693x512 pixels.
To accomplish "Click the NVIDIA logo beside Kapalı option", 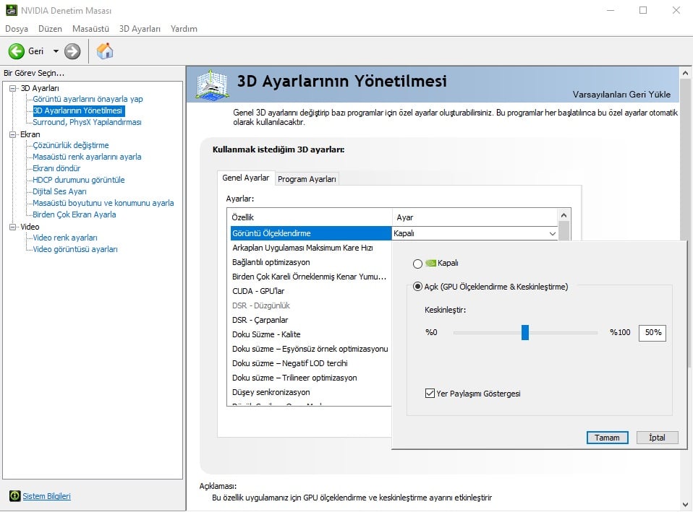I will tap(430, 263).
